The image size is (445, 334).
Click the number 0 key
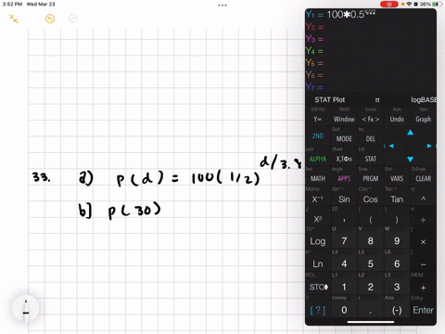tap(344, 310)
